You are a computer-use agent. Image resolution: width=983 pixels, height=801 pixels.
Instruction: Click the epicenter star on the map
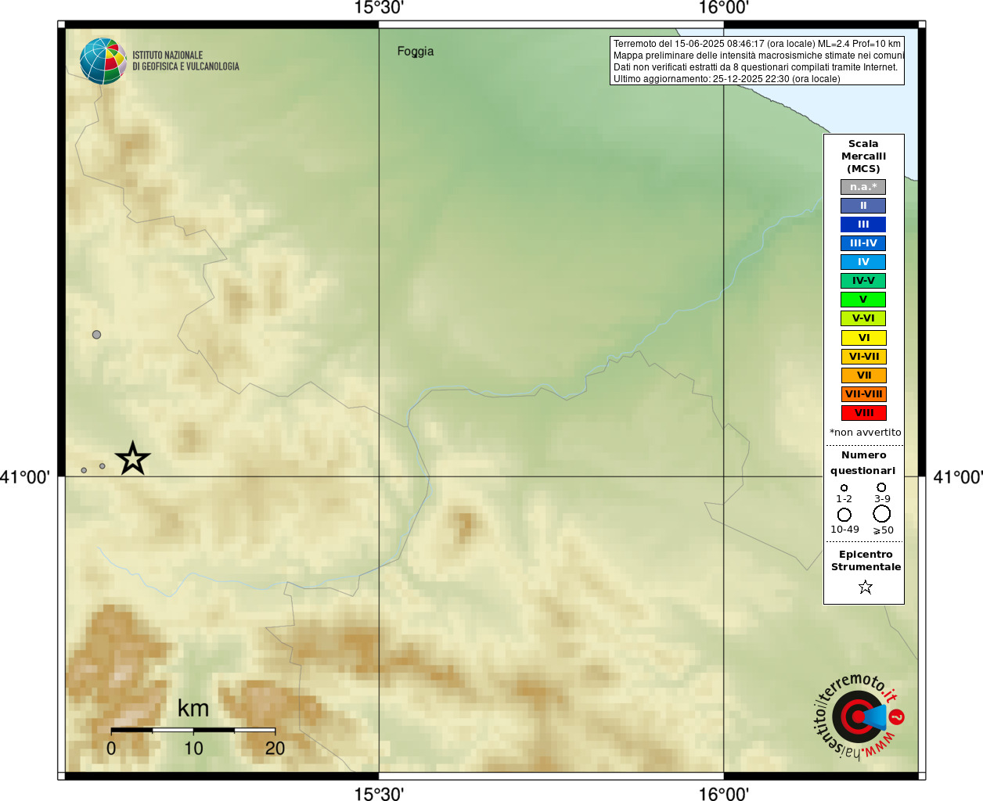click(132, 458)
